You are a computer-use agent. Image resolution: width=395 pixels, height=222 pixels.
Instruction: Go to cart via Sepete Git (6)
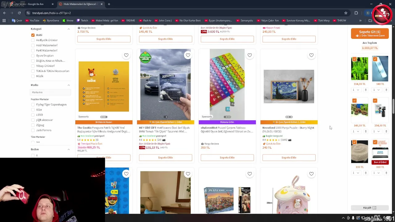pos(370,33)
